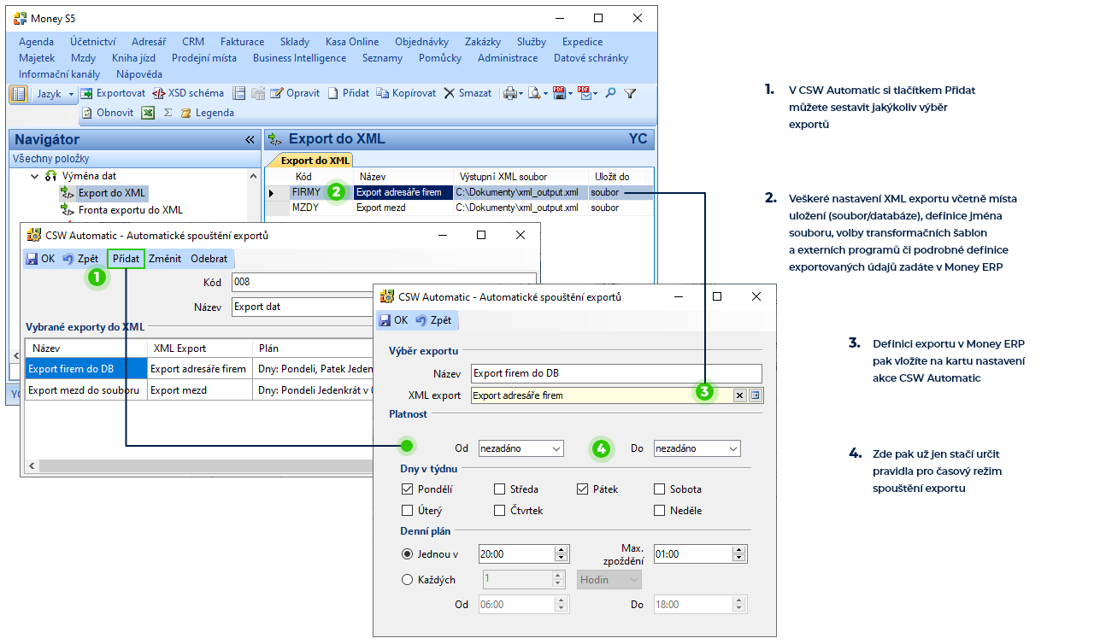Open the Platnost Do date dropdown
Viewport: 1094px width, 644px height.
pyautogui.click(x=732, y=448)
